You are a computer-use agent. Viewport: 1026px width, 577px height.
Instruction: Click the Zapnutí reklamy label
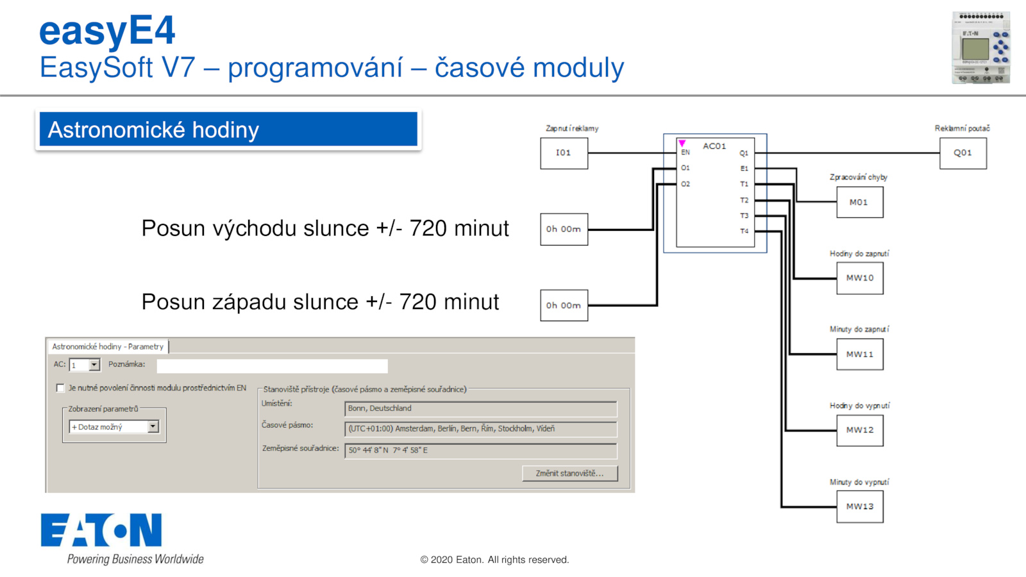[x=572, y=128]
